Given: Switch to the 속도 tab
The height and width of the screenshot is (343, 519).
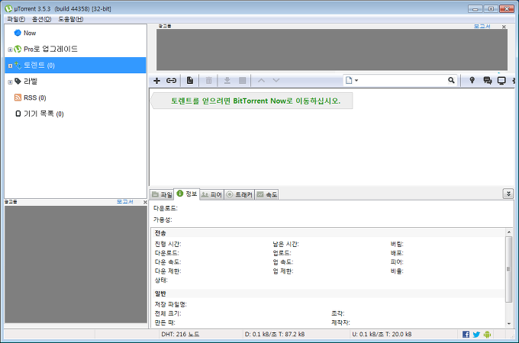Looking at the screenshot, I should [267, 194].
